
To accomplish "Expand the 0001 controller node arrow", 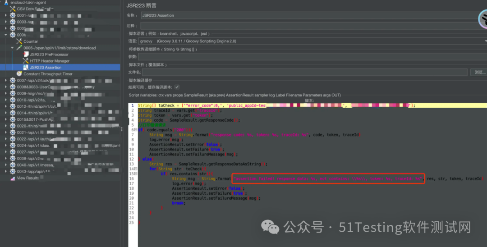I will tap(5, 15).
